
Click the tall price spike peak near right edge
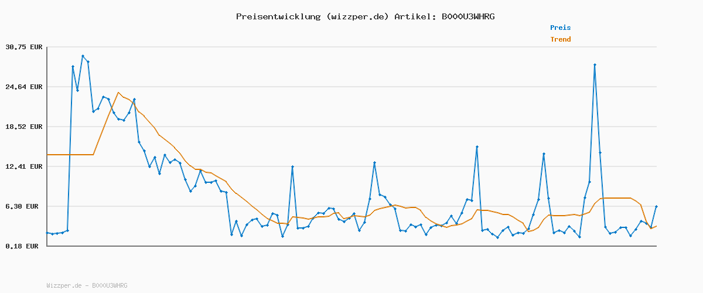pyautogui.click(x=595, y=65)
